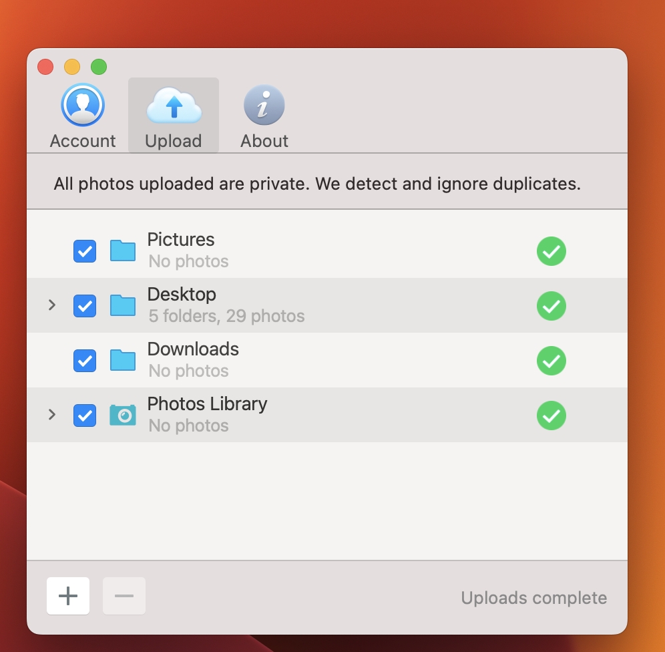
Task: Click the green checkmark beside Photos Library
Action: 551,416
